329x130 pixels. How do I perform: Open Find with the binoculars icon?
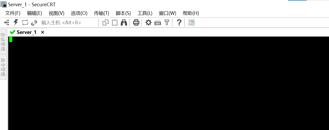tap(124, 23)
